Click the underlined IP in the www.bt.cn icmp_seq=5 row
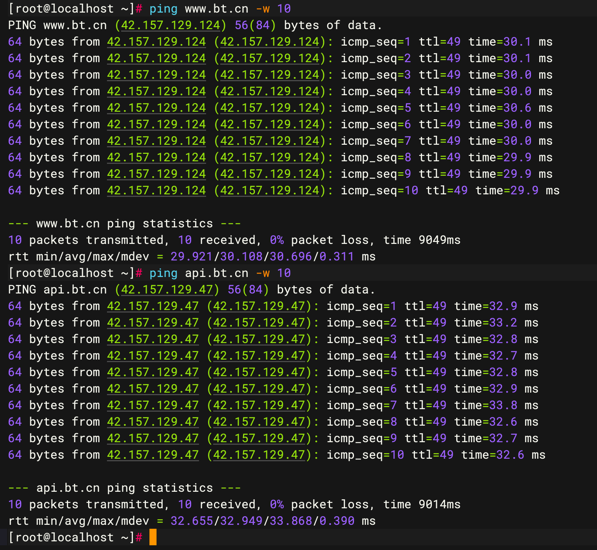Screen dimensions: 597x550 (x=157, y=108)
